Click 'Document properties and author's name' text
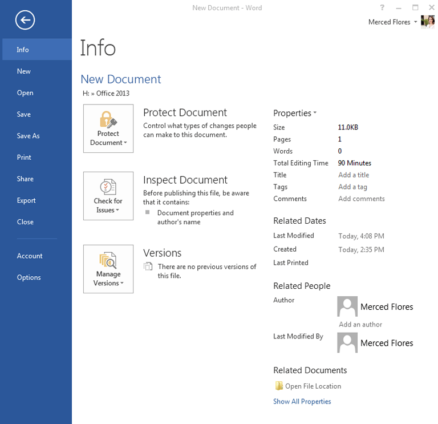Image resolution: width=438 pixels, height=424 pixels. click(195, 217)
